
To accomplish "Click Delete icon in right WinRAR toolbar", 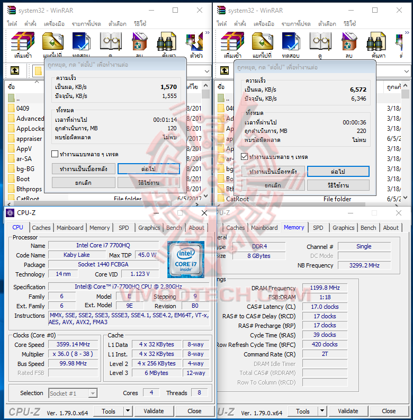I will click(349, 41).
